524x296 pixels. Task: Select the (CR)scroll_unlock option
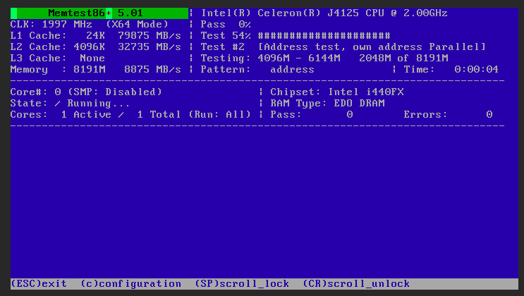pyautogui.click(x=356, y=284)
